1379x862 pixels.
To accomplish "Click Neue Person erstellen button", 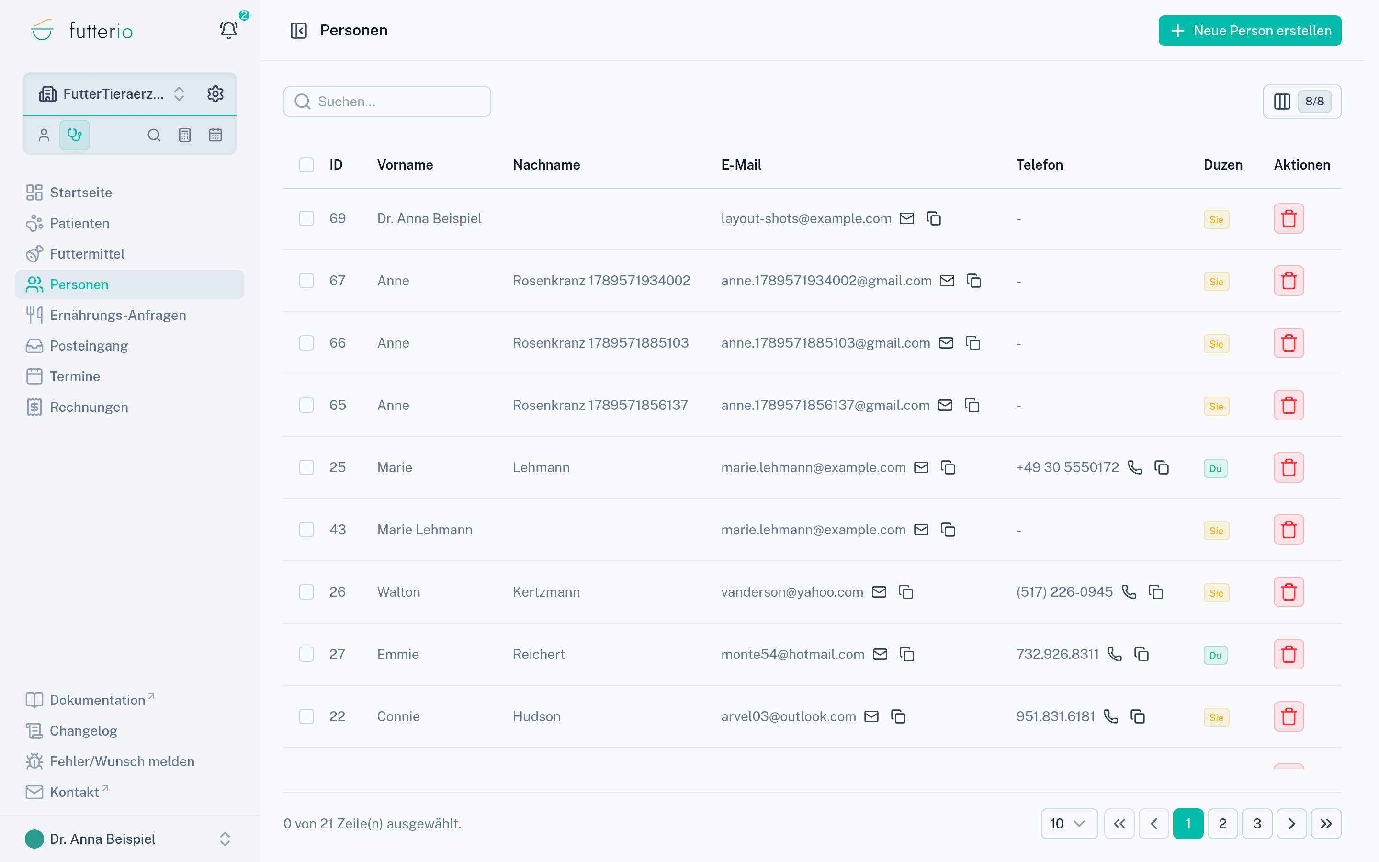I will [1250, 31].
